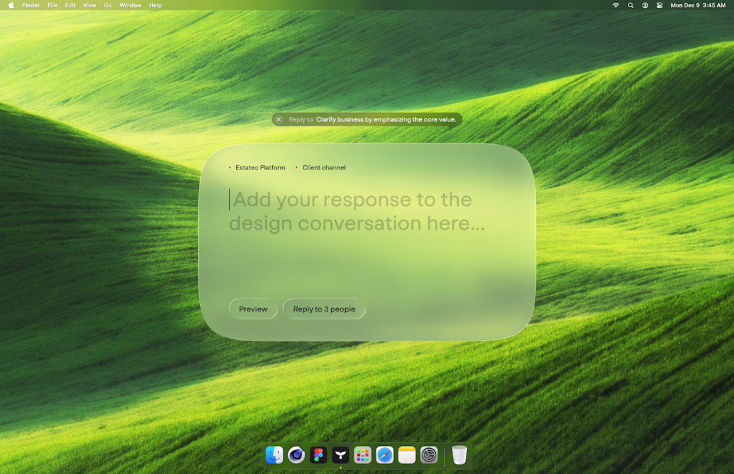Screen dimensions: 734x474
Task: Open the Window menu
Action: [x=130, y=5]
